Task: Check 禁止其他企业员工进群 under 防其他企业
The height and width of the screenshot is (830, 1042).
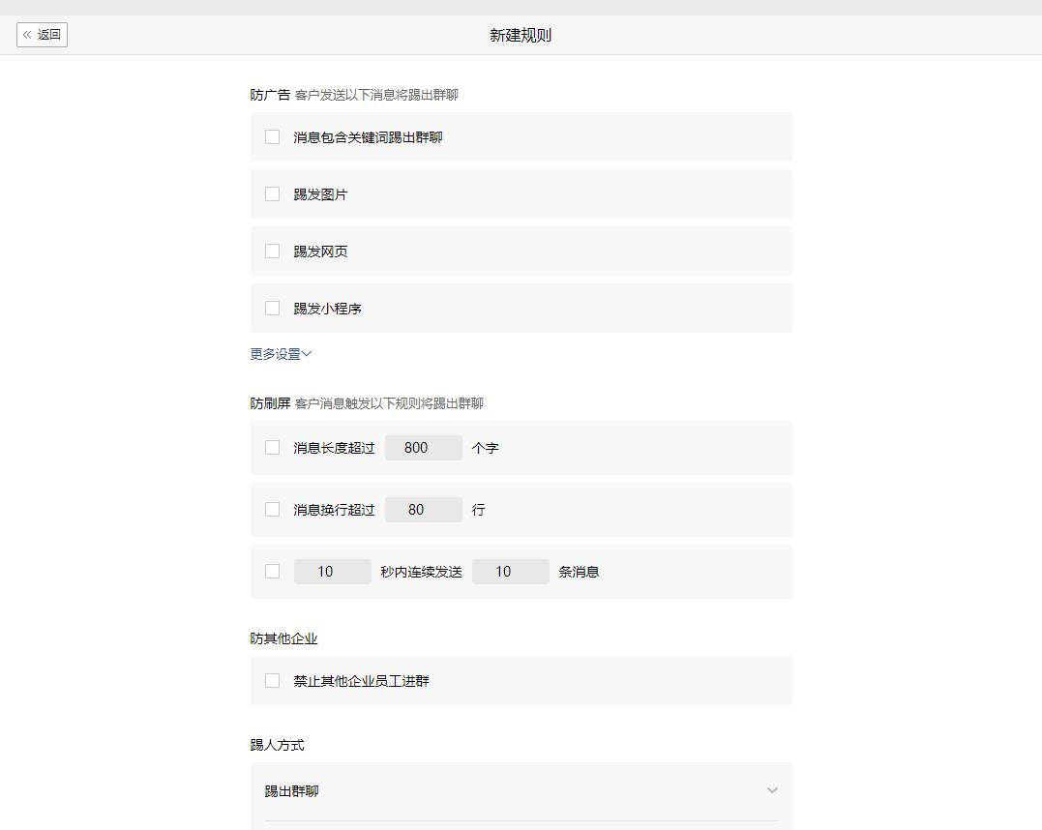Action: [x=272, y=680]
